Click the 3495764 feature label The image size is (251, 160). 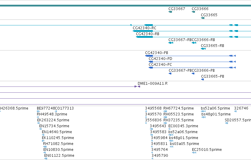click(x=160, y=150)
